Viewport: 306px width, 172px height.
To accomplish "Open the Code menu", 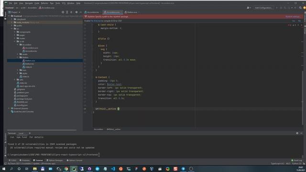I will pos(37,3).
